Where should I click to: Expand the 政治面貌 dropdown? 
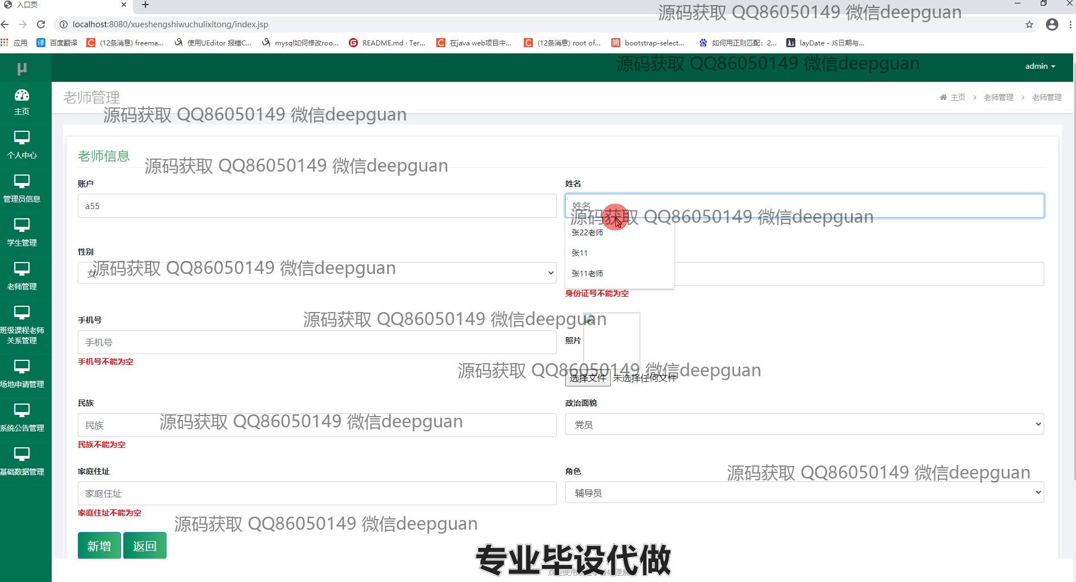point(804,425)
